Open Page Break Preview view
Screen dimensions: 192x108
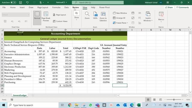pos(46,17)
